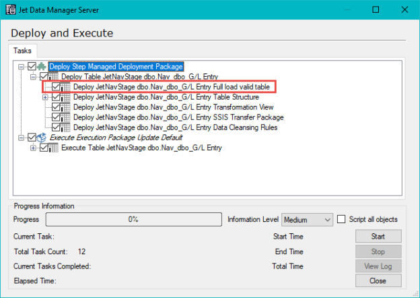Expand the Execute Table JetNavStage node
The height and width of the screenshot is (298, 420).
[33, 148]
